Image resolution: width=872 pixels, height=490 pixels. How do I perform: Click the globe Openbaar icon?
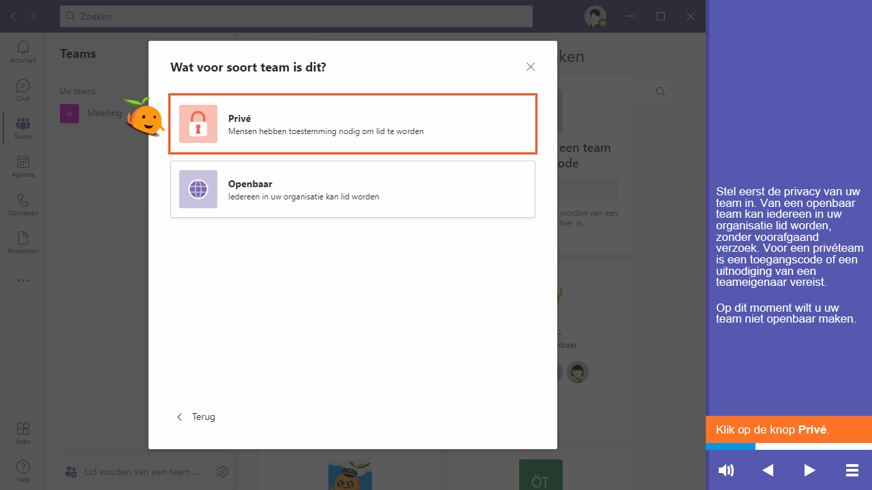198,189
